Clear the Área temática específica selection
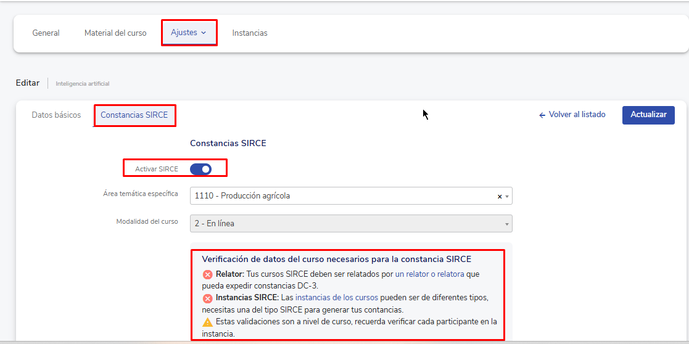 pyautogui.click(x=500, y=196)
